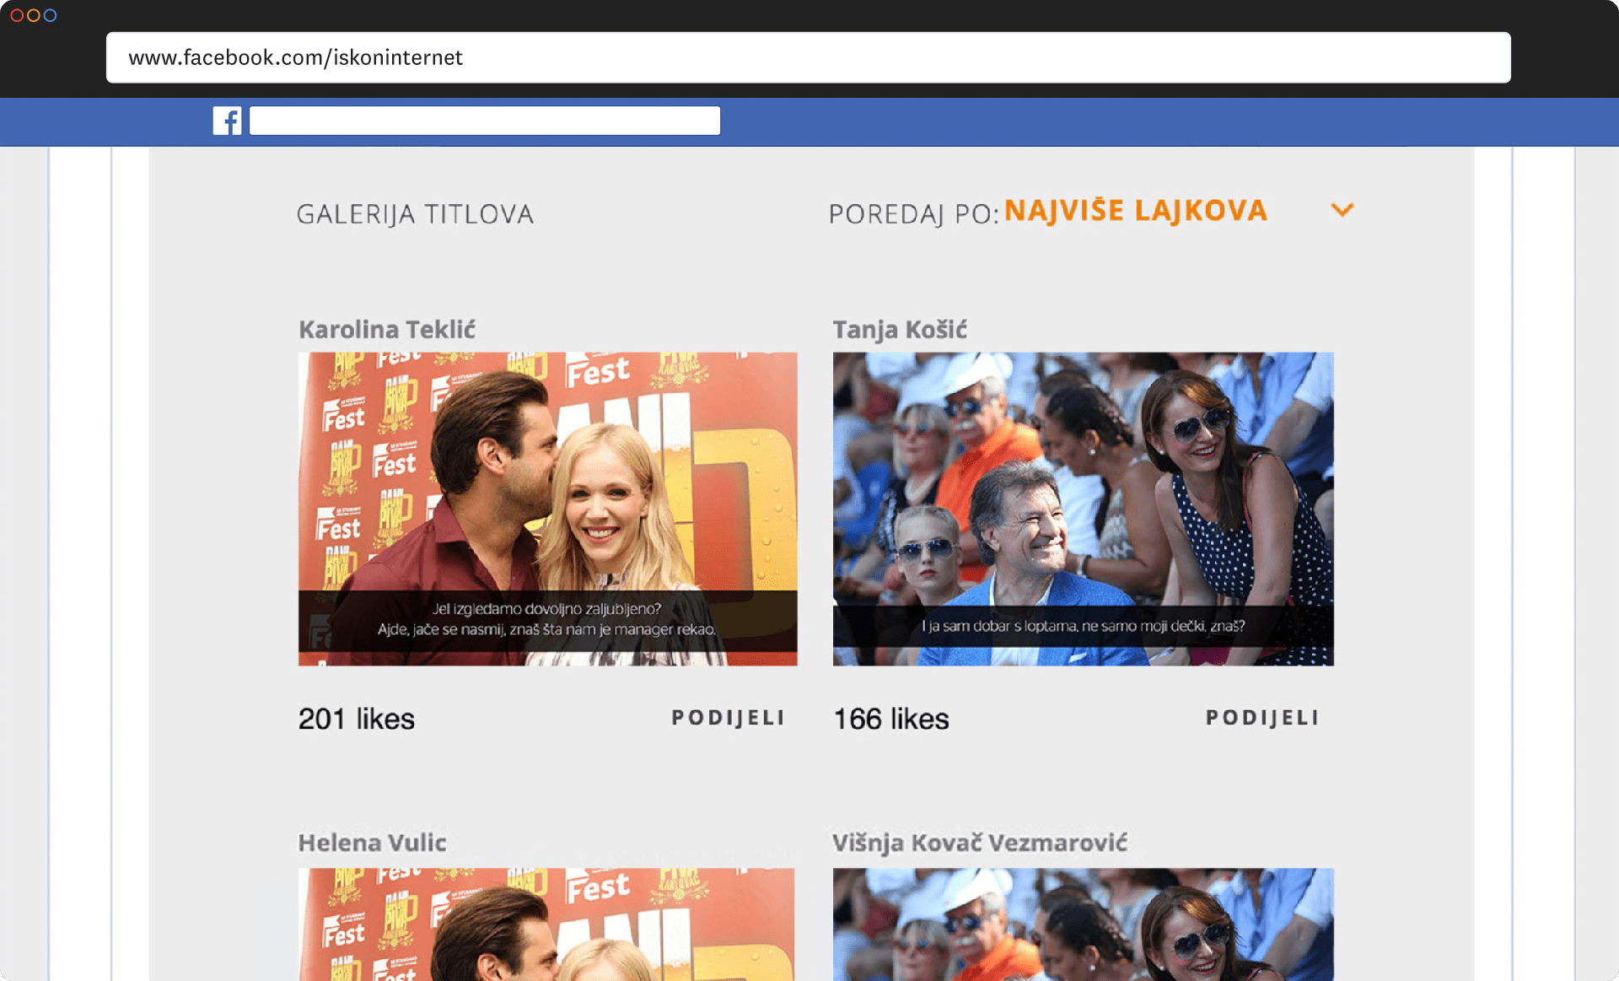Click the blue window maximize dot
This screenshot has height=981, width=1619.
(51, 15)
